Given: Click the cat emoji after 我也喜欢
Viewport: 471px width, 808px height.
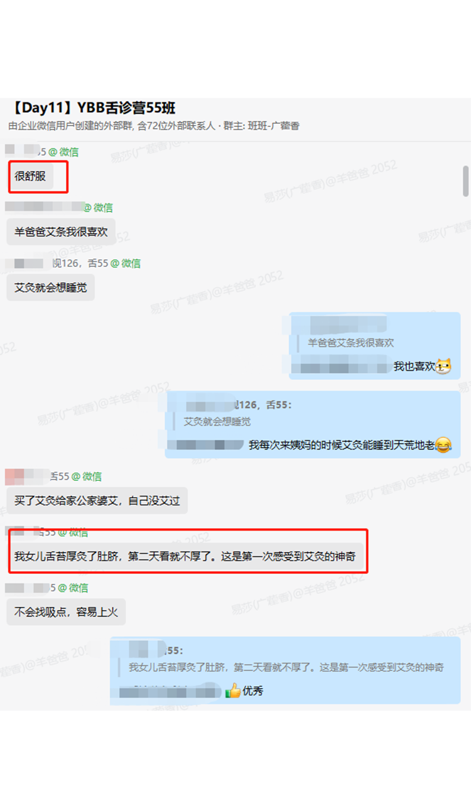Looking at the screenshot, I should 444,366.
